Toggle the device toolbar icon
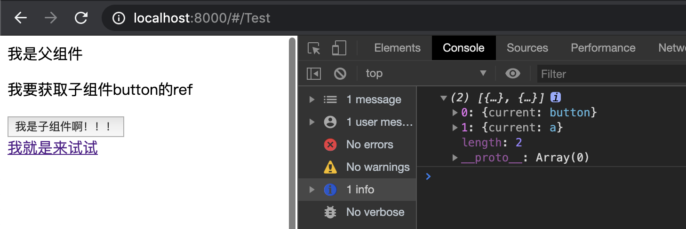Image resolution: width=686 pixels, height=229 pixels. [339, 48]
